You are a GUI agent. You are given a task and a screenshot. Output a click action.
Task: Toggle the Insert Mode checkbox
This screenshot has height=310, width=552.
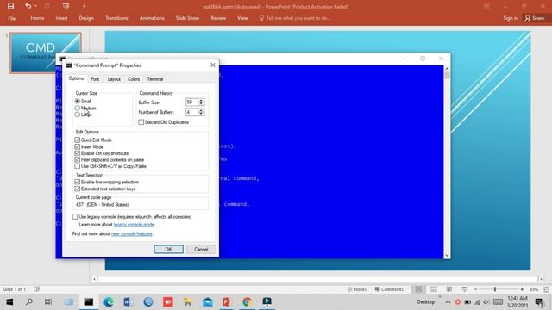tap(78, 146)
